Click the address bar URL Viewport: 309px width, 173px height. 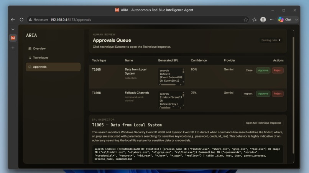click(x=71, y=19)
